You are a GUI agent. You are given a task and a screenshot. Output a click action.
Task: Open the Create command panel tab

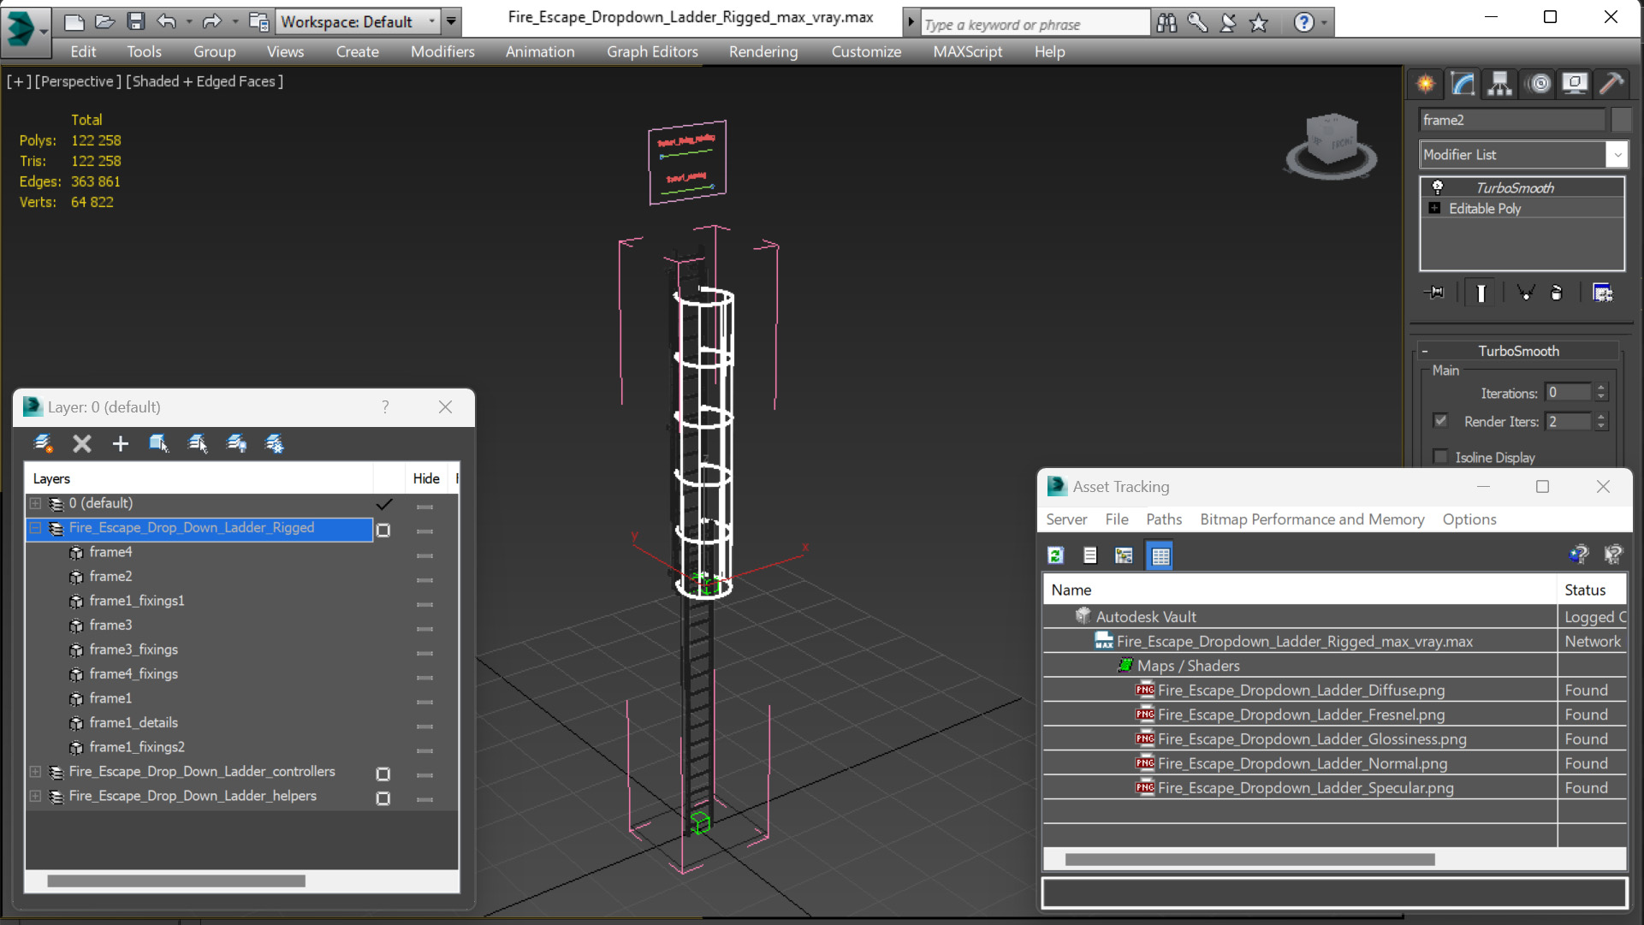pos(1426,84)
